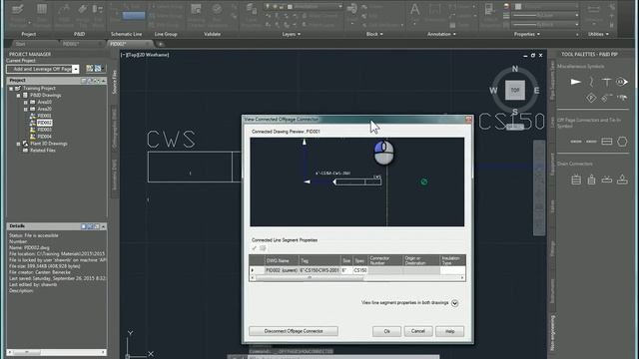
Task: Click the grid icon under Connected Line Segment Properties
Action: (x=263, y=248)
